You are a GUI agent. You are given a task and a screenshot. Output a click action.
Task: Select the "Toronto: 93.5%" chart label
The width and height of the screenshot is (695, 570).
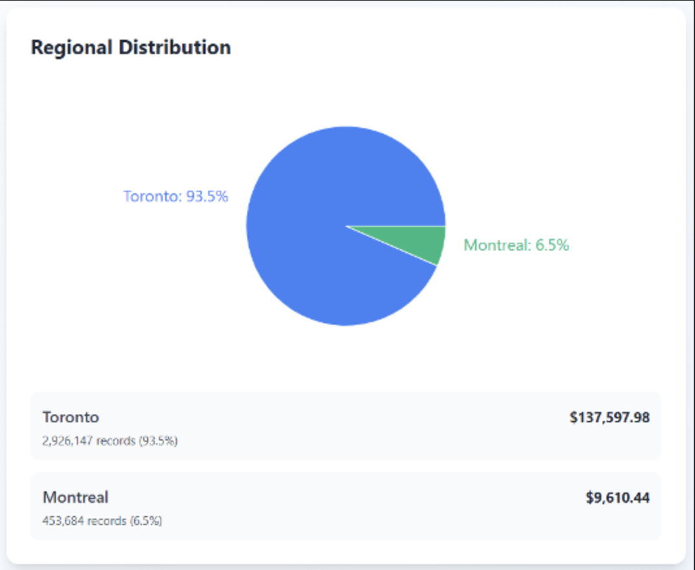[176, 197]
